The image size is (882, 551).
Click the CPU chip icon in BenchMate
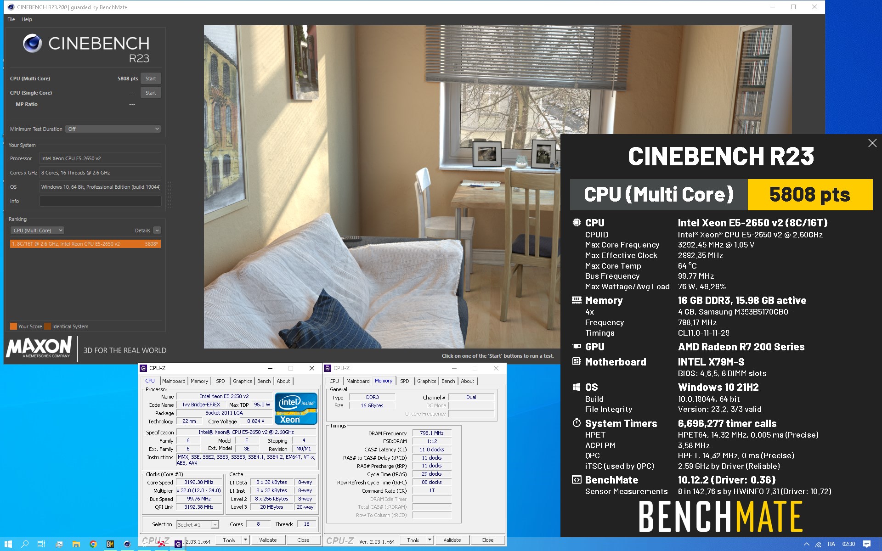click(x=577, y=223)
